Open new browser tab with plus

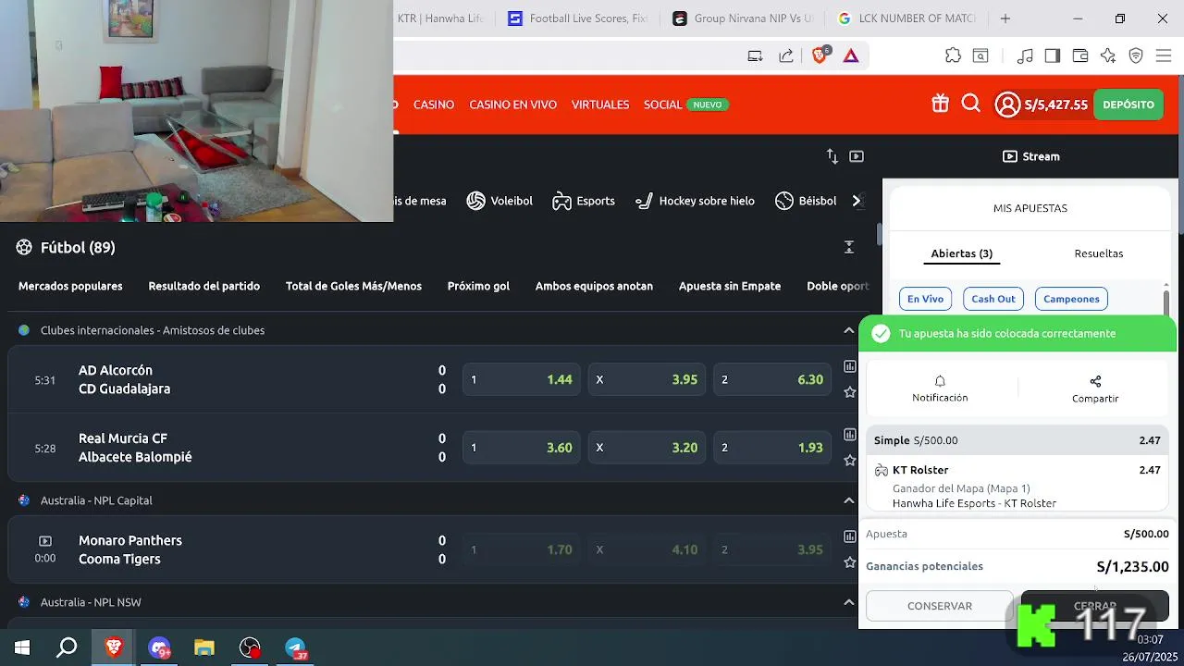1005,18
